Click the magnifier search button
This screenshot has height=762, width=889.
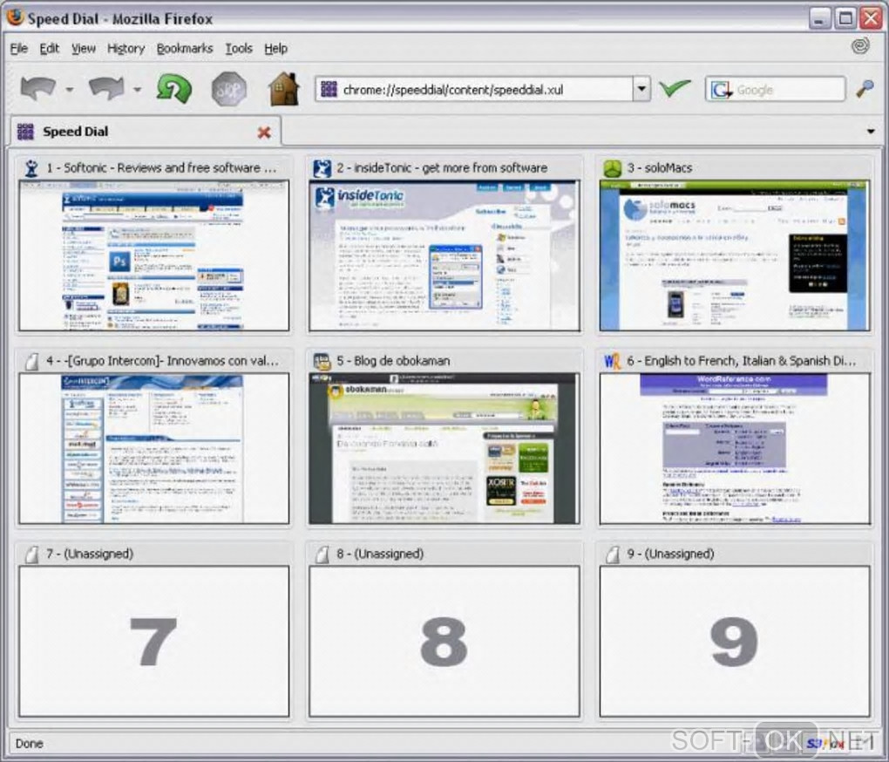pos(865,88)
